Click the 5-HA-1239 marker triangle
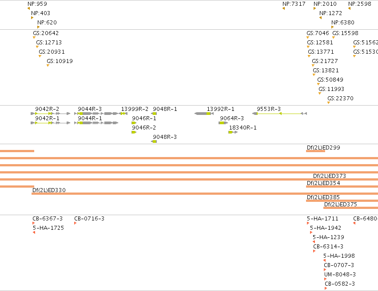The width and height of the screenshot is (378, 291). (314, 242)
